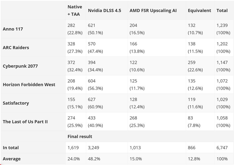Click the Nvidia DLSS 4.5 column header
This screenshot has width=234, height=165.
coord(104,11)
